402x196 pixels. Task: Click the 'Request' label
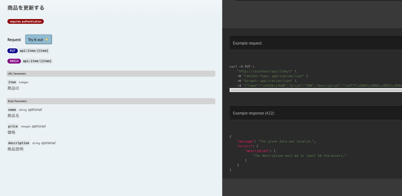14,39
